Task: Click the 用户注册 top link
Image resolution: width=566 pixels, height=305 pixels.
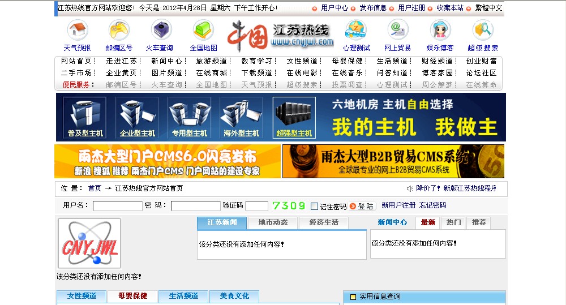Action: tap(411, 7)
